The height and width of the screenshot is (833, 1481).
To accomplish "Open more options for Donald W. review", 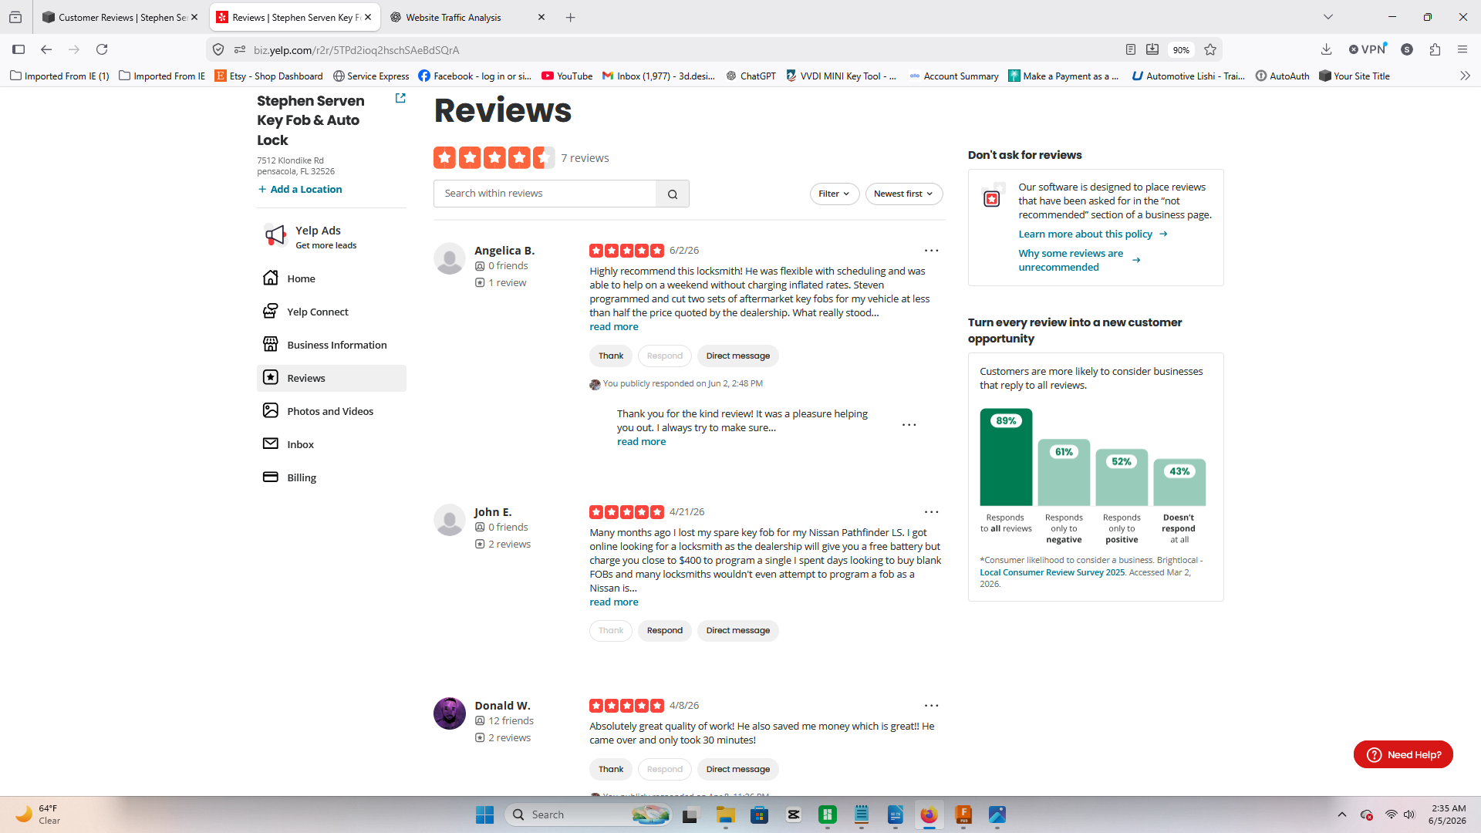I will point(932,706).
